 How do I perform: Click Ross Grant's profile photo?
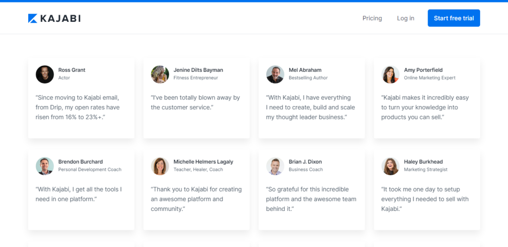tap(45, 74)
